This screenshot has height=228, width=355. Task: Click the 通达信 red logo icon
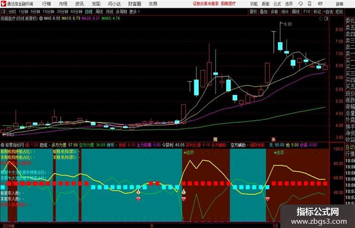pyautogui.click(x=3, y=4)
